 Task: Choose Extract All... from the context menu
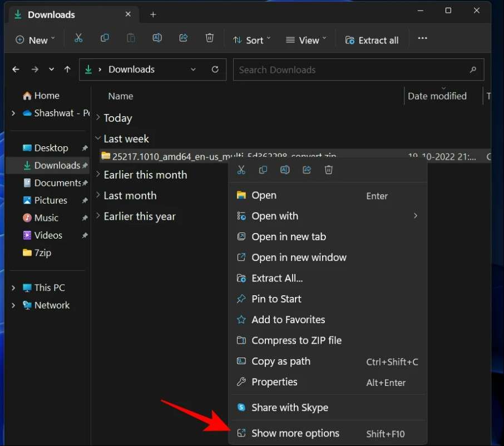click(x=328, y=278)
